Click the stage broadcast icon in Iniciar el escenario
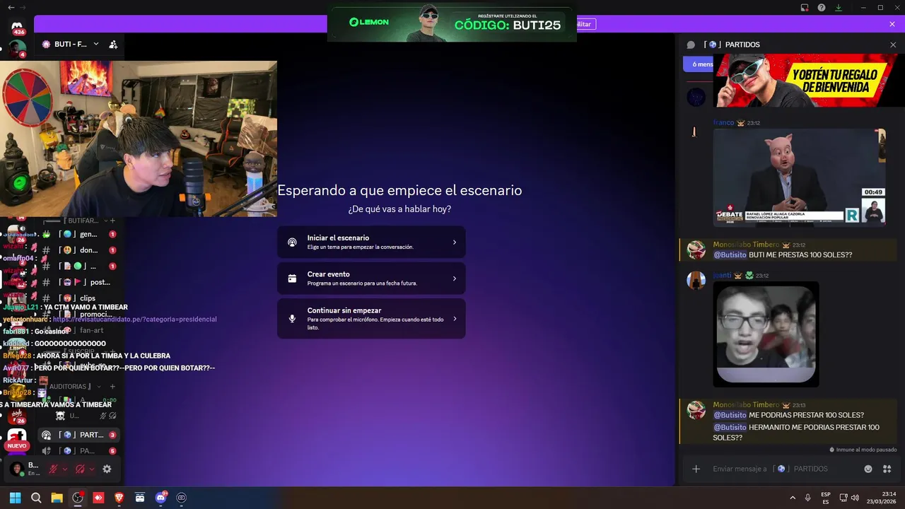This screenshot has height=509, width=905. click(x=292, y=242)
